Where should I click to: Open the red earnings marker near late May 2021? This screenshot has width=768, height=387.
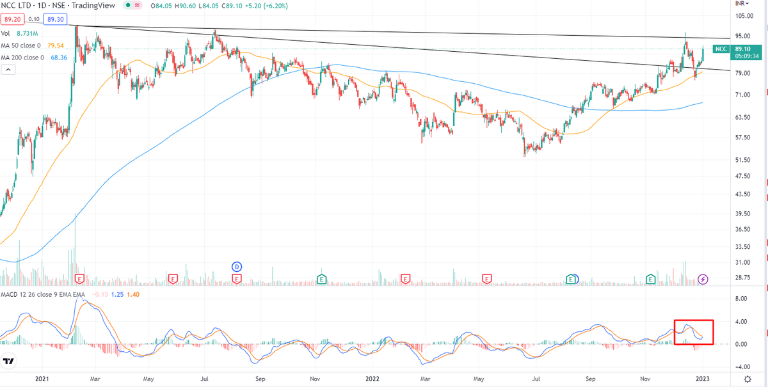coord(172,279)
